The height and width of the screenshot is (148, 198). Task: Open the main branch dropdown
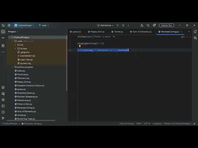[44, 25]
